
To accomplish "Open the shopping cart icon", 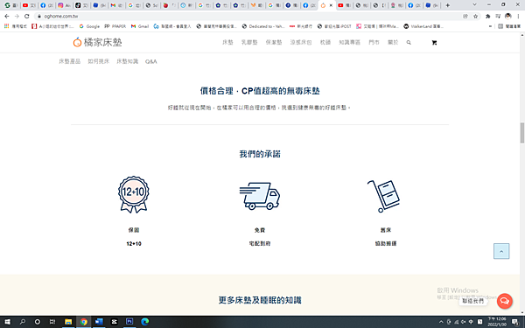I will click(x=434, y=43).
